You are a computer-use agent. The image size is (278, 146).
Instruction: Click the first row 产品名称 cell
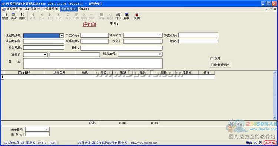pos(24,77)
